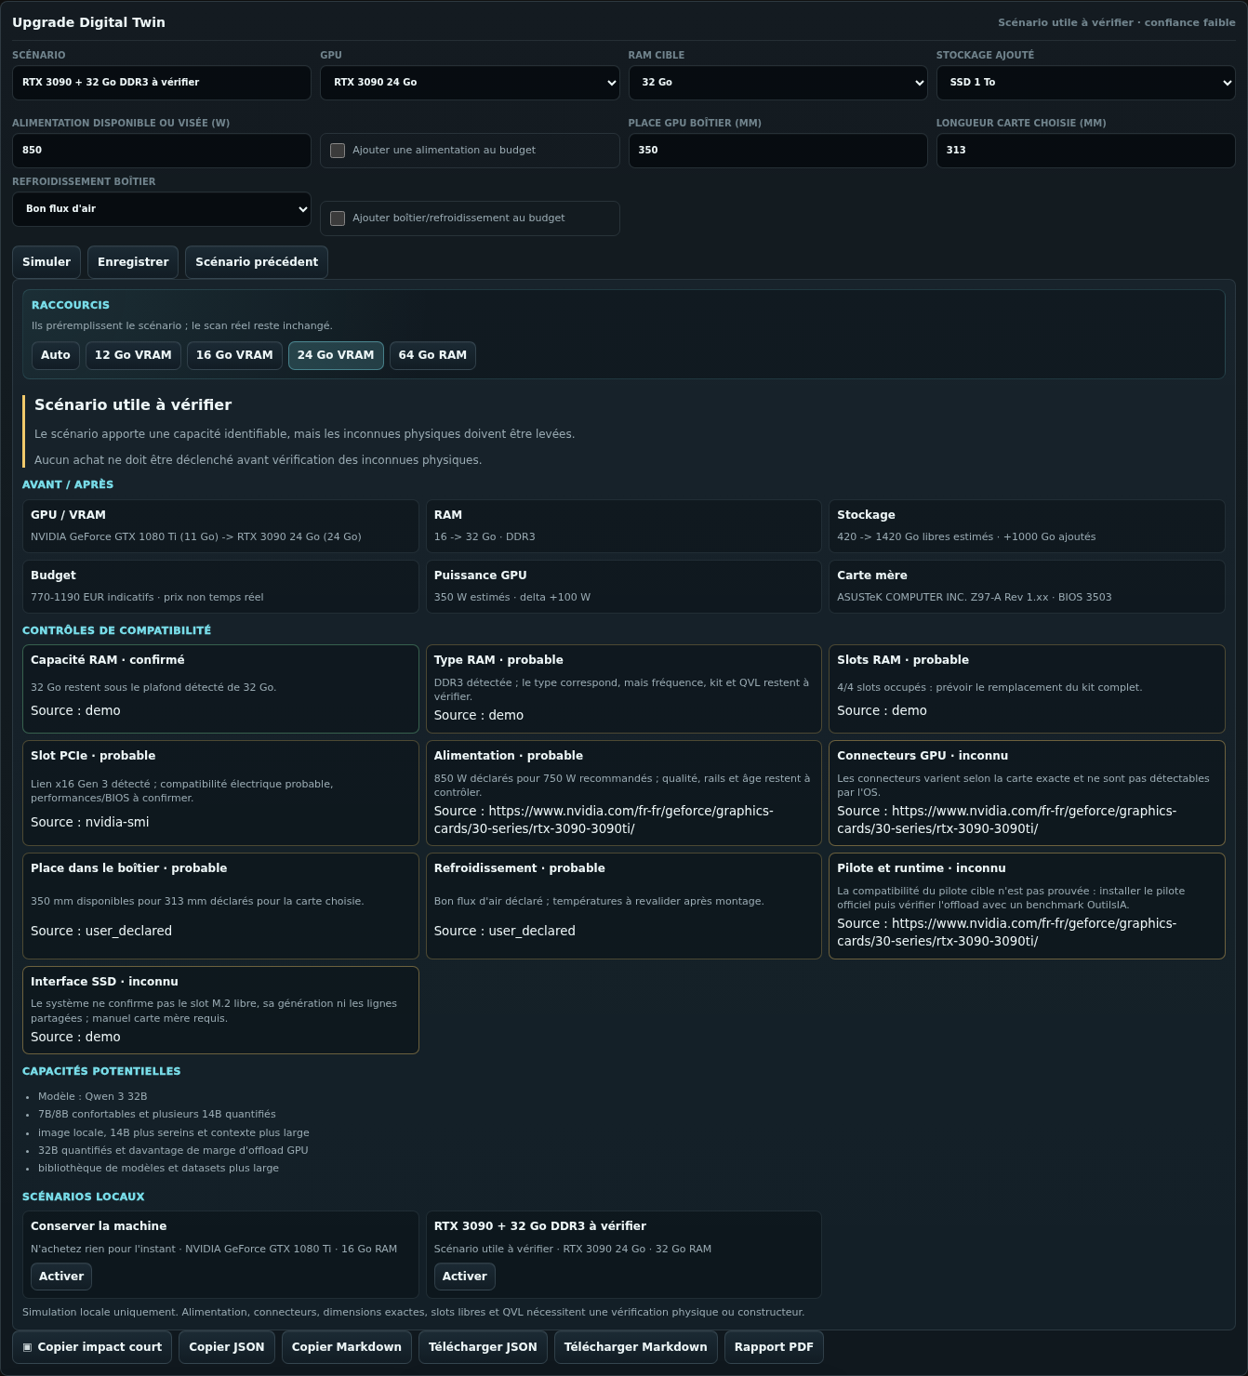Click the Copier impact court button

pyautogui.click(x=92, y=1347)
